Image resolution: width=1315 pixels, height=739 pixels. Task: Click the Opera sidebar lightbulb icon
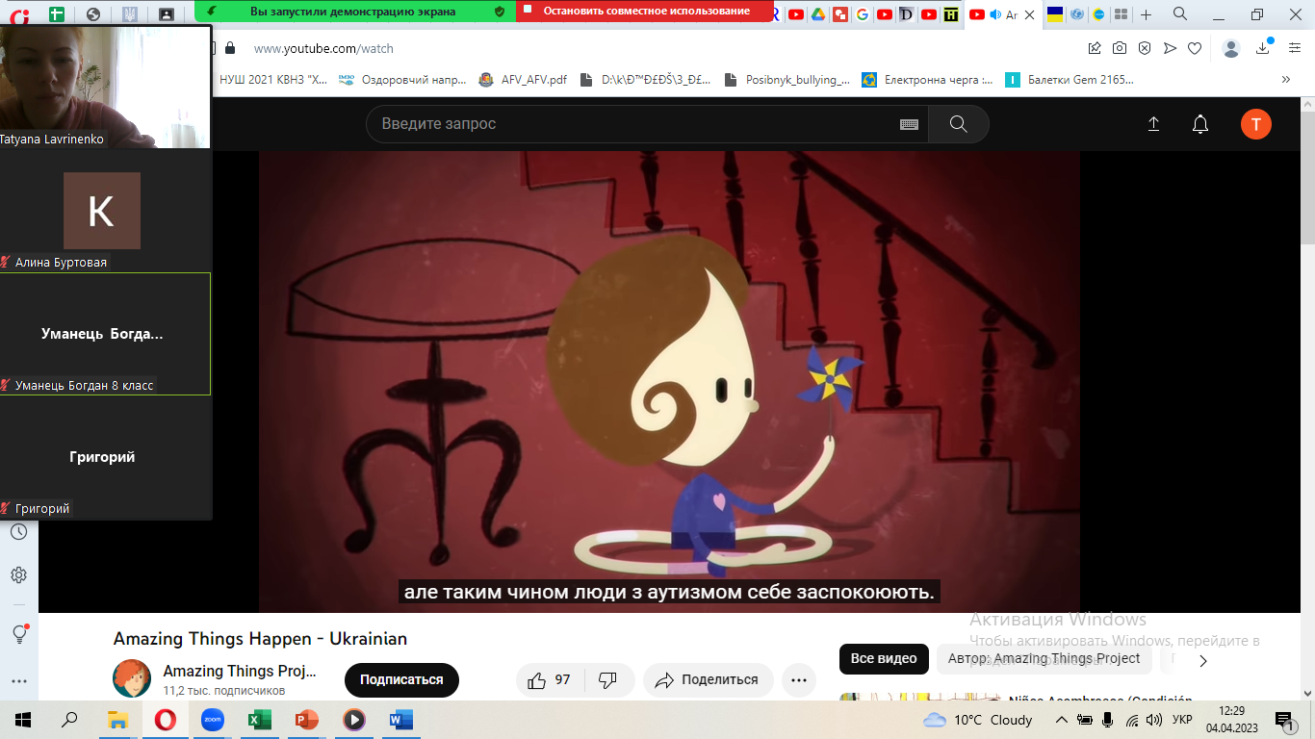click(x=18, y=633)
